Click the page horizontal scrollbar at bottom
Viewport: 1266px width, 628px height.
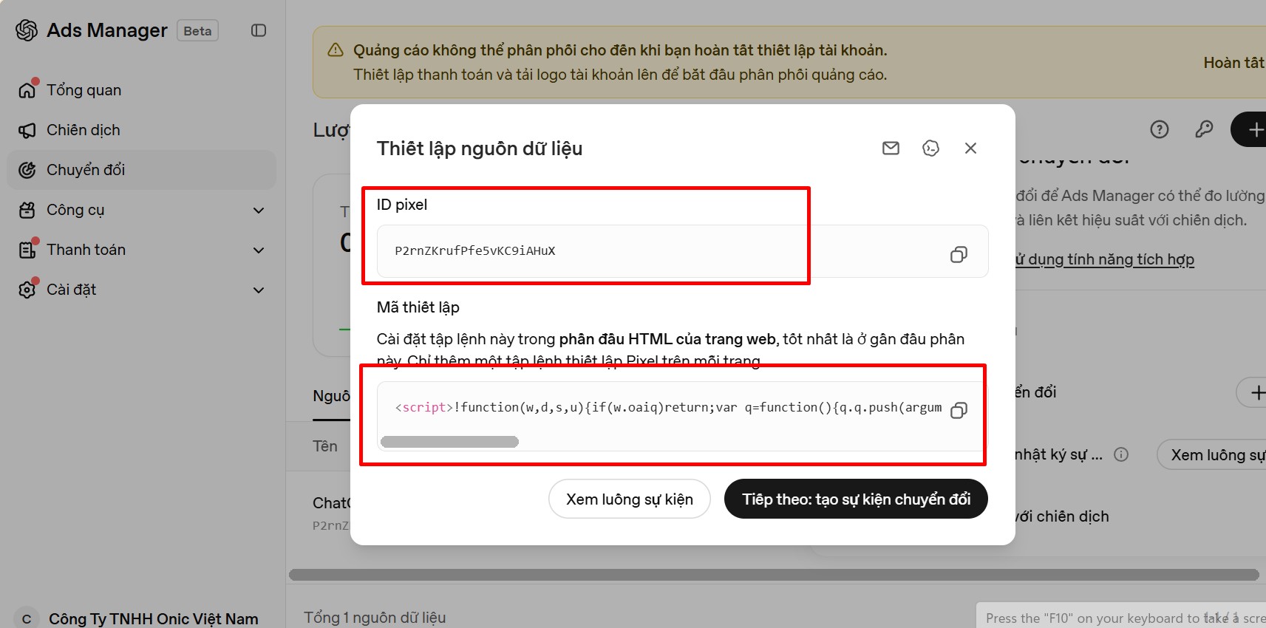pyautogui.click(x=774, y=575)
